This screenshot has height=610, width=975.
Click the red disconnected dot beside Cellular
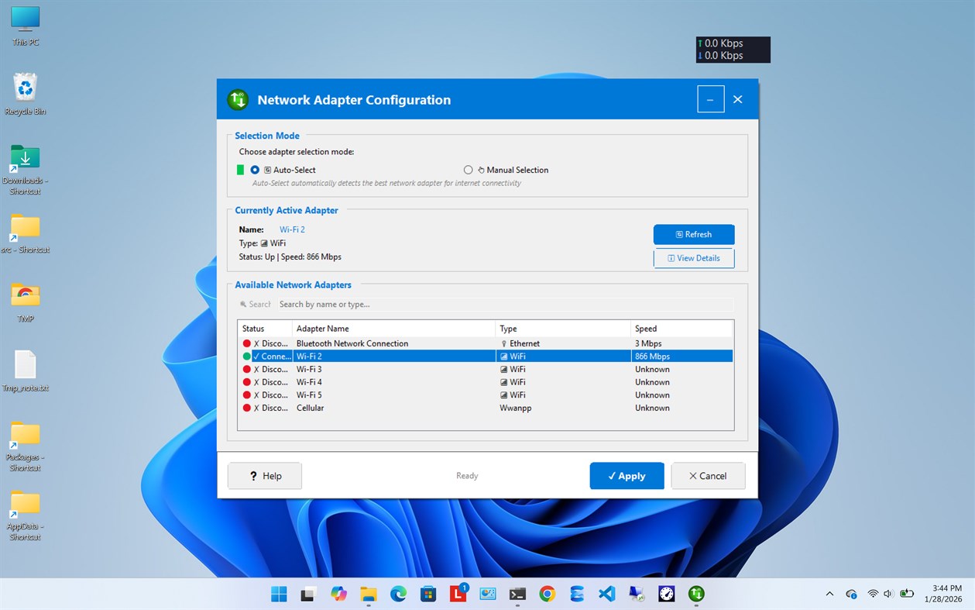click(246, 408)
